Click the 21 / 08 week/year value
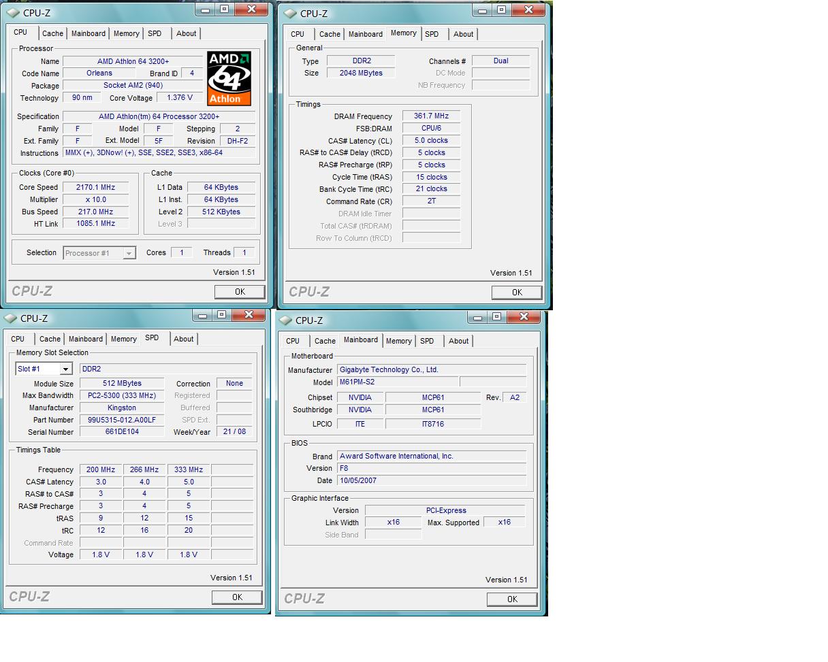828x662 pixels. (x=234, y=431)
